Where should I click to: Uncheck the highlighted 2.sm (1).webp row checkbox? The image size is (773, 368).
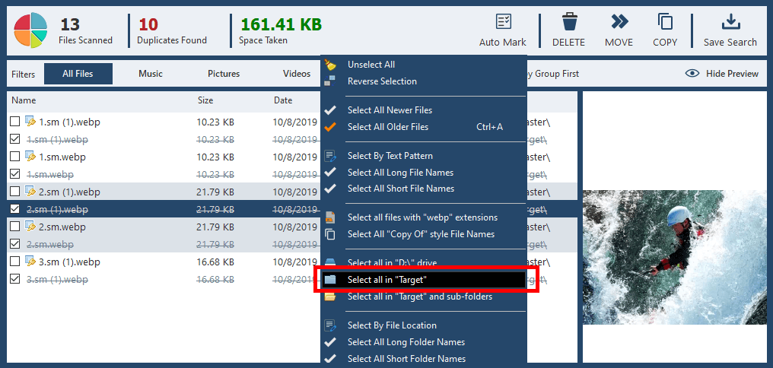point(15,209)
